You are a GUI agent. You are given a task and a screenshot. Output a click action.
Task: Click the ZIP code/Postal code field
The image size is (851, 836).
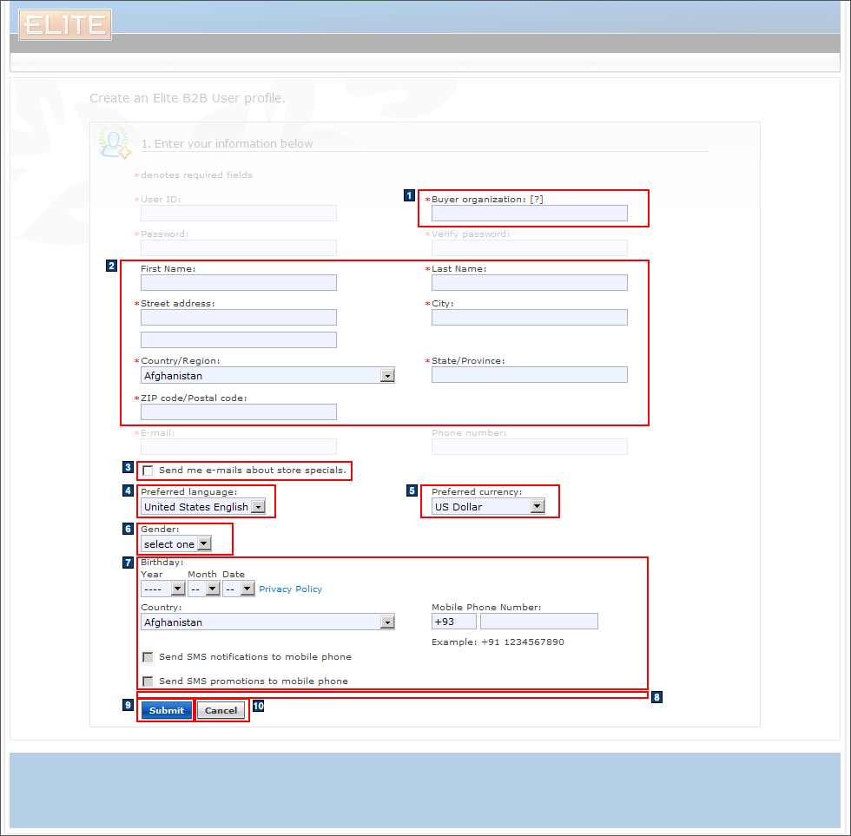pos(238,411)
